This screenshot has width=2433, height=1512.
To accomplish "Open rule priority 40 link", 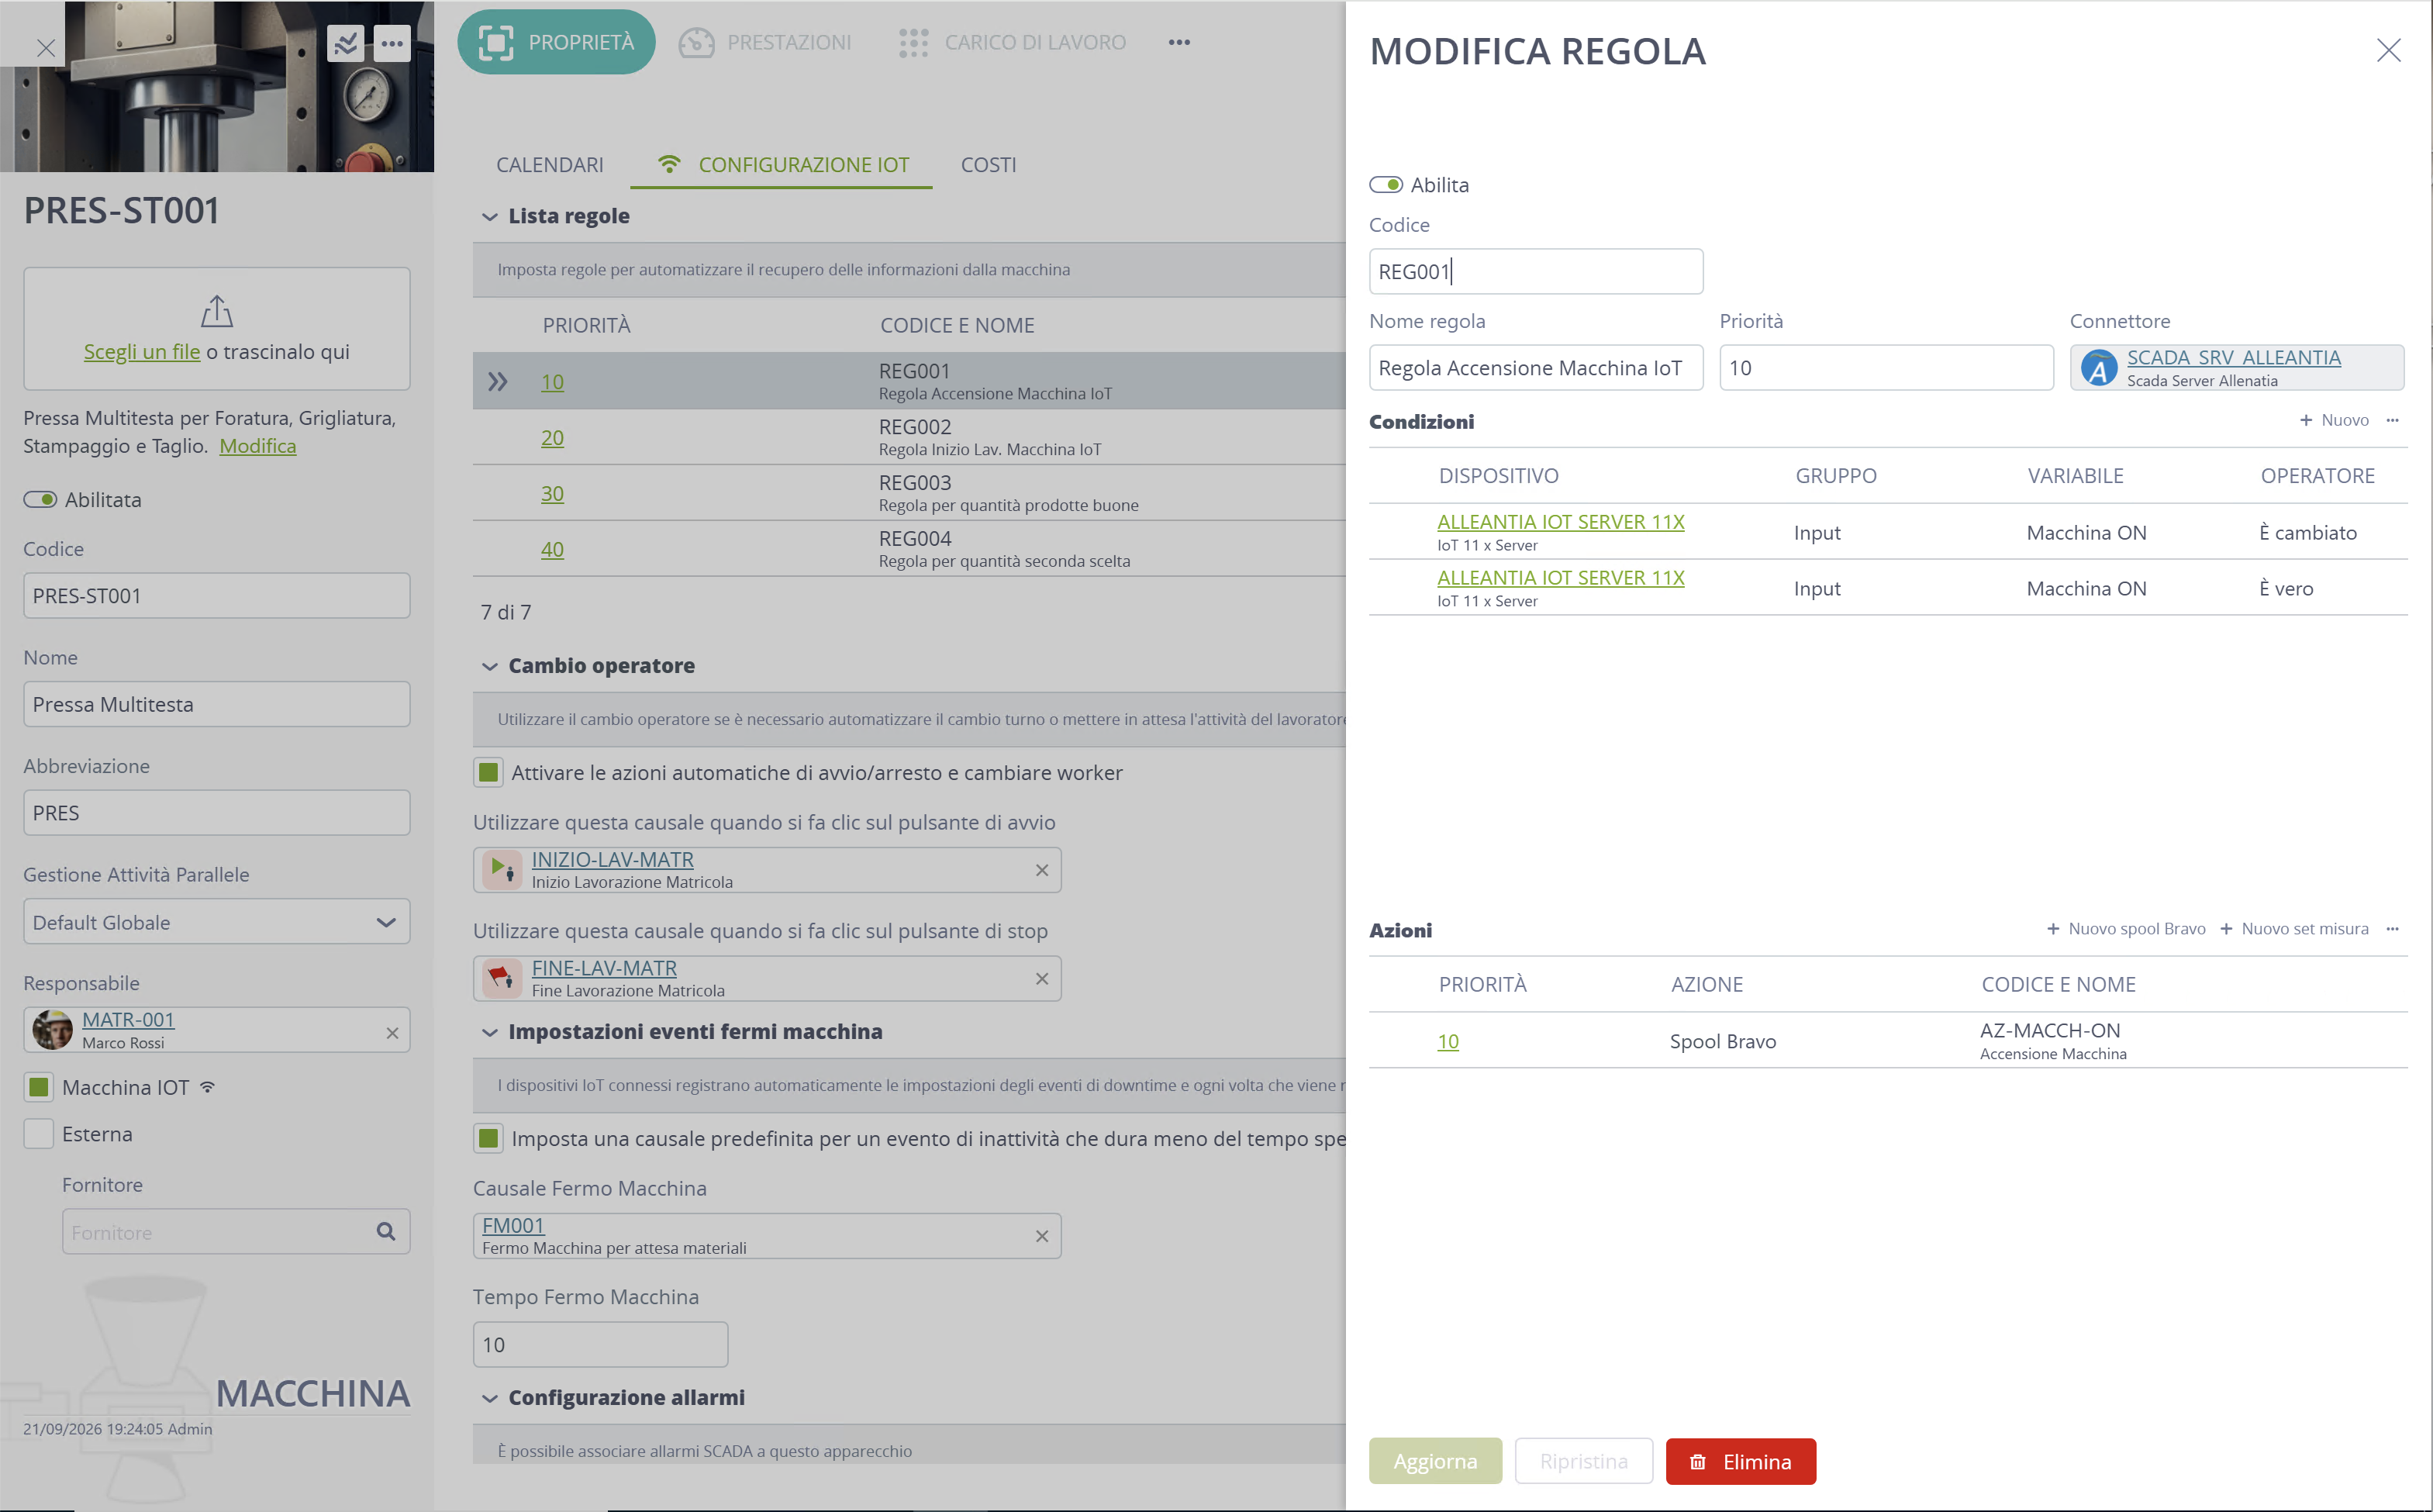I will [552, 550].
